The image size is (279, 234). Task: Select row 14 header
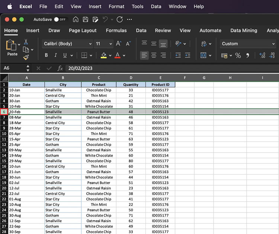(4, 156)
